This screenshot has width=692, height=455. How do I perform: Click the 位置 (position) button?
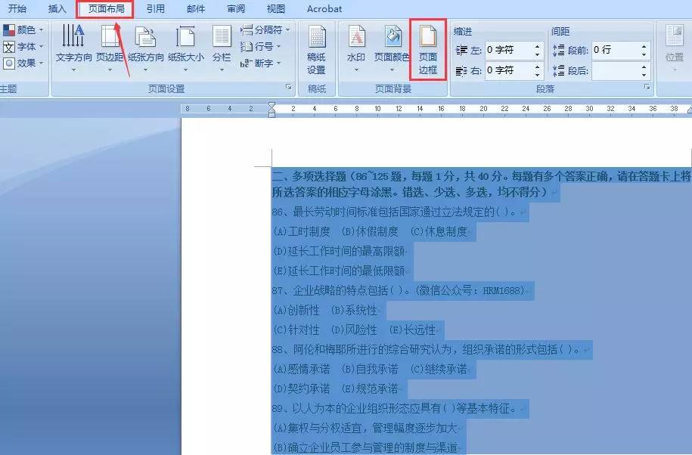click(x=675, y=47)
